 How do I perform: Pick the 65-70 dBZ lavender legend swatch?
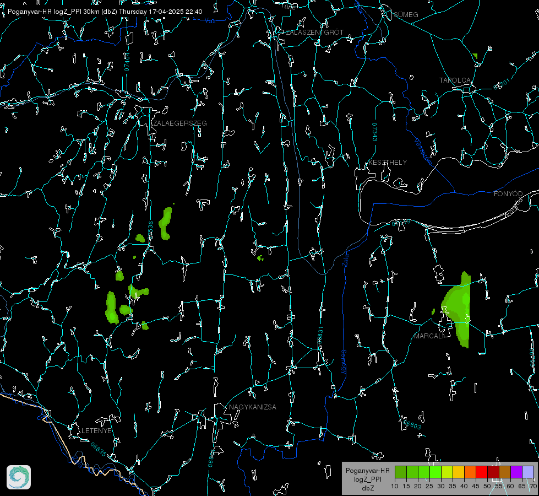click(x=527, y=472)
